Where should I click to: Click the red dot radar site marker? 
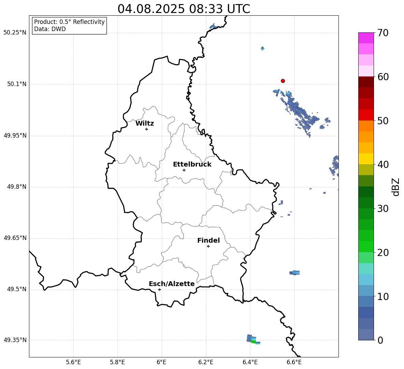(x=283, y=81)
